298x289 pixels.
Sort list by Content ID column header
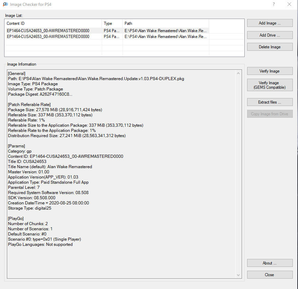(53, 23)
